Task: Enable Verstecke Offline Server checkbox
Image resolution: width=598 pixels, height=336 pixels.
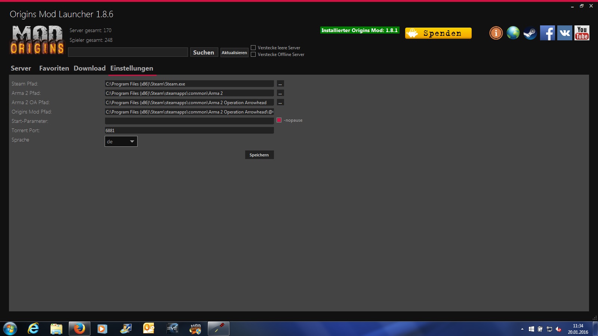Action: tap(253, 55)
